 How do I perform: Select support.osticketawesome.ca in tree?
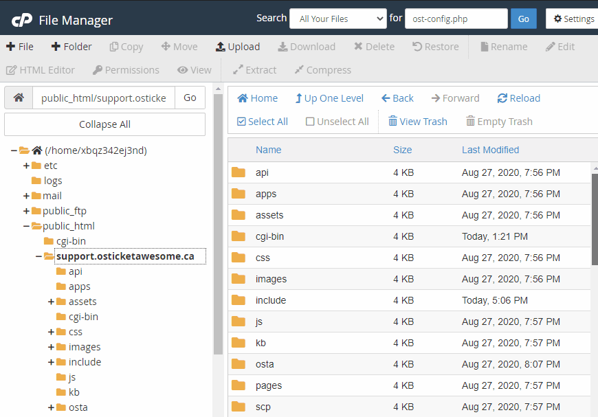point(125,256)
